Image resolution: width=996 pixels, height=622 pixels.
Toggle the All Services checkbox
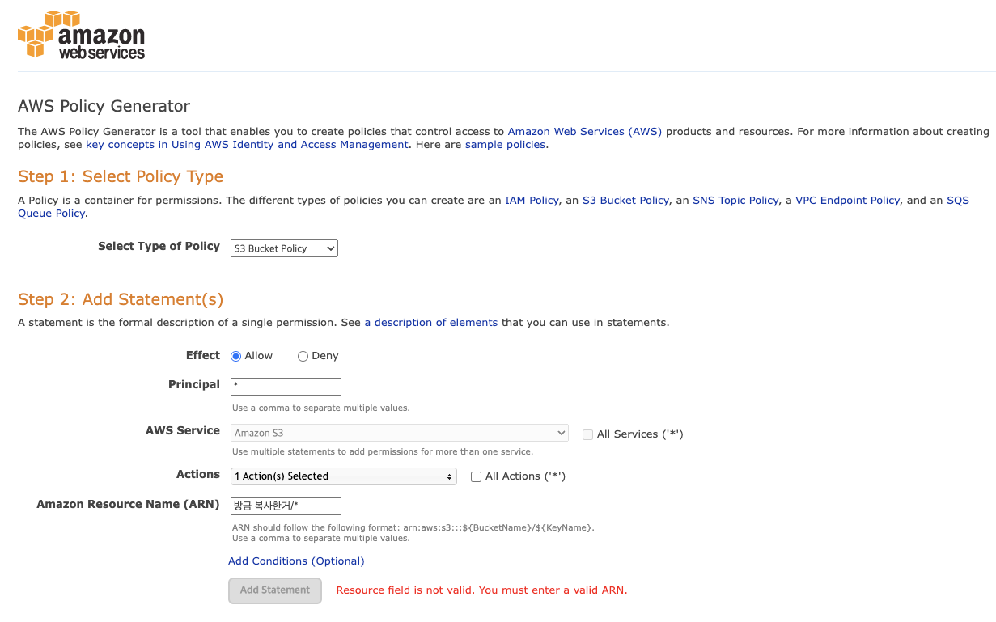pyautogui.click(x=587, y=434)
